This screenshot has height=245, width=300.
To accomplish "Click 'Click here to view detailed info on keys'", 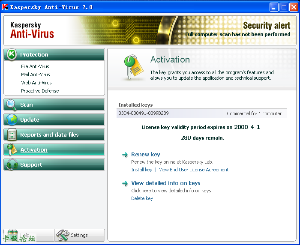I will coord(171,191).
